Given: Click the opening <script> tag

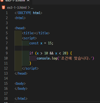Looking at the screenshot, I should [29, 38].
